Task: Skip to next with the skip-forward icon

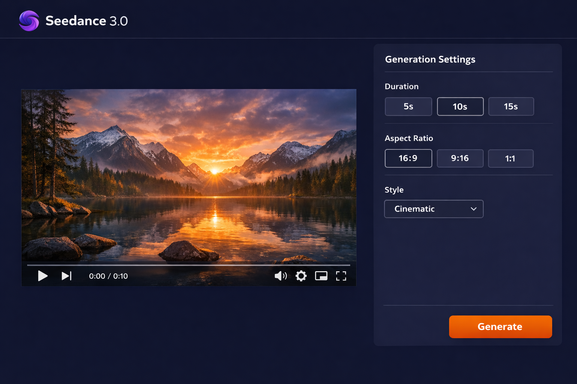Action: (66, 276)
